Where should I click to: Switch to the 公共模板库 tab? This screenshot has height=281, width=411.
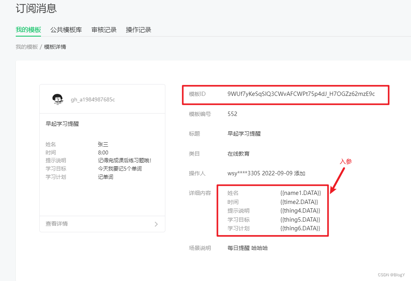click(x=66, y=29)
